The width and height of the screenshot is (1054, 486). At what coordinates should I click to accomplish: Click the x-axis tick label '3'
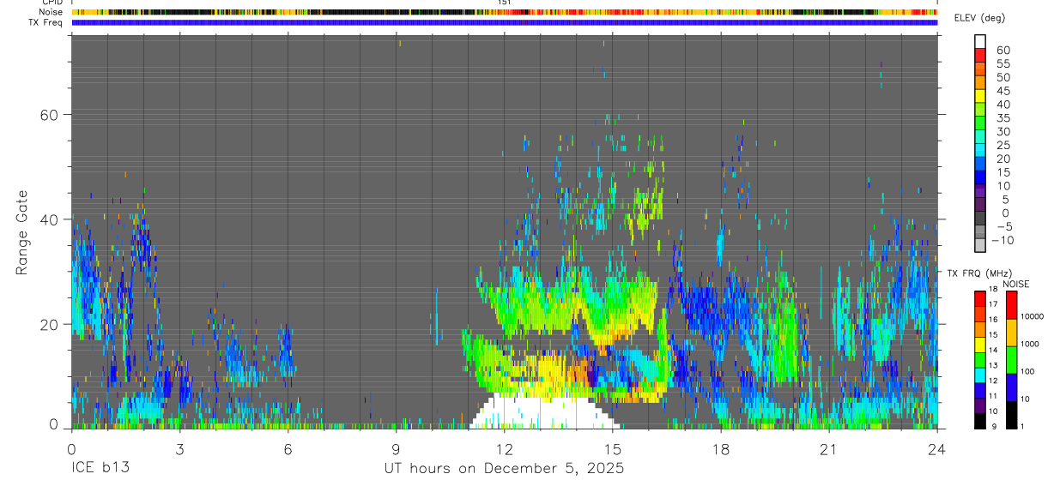coord(179,448)
